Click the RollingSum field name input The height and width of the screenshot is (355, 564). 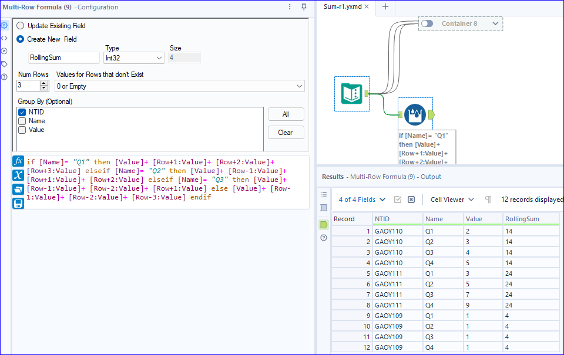click(x=63, y=58)
